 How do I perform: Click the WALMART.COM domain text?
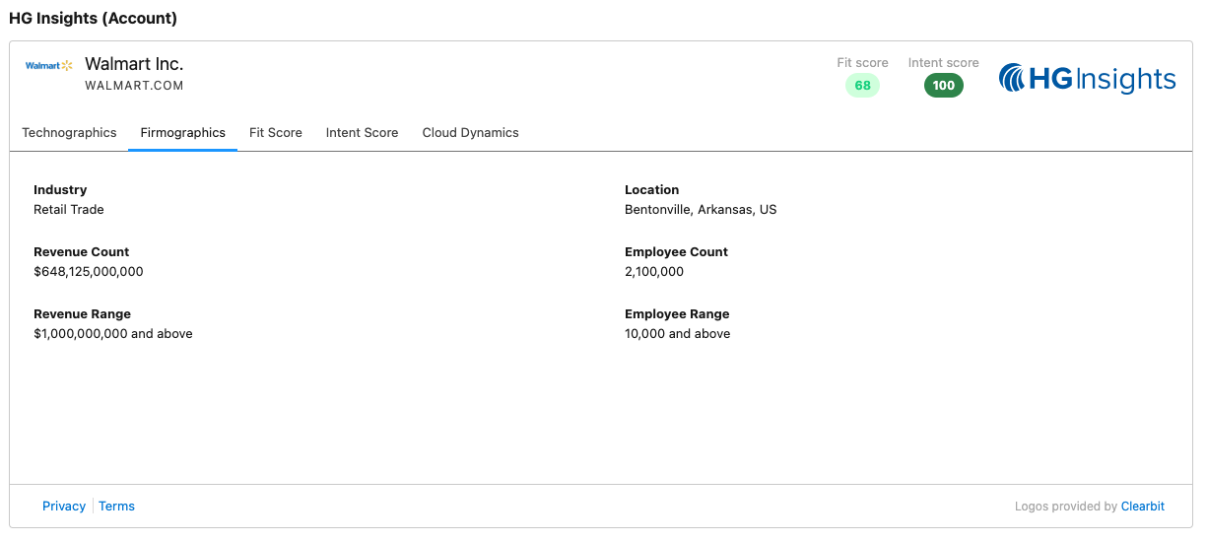134,86
